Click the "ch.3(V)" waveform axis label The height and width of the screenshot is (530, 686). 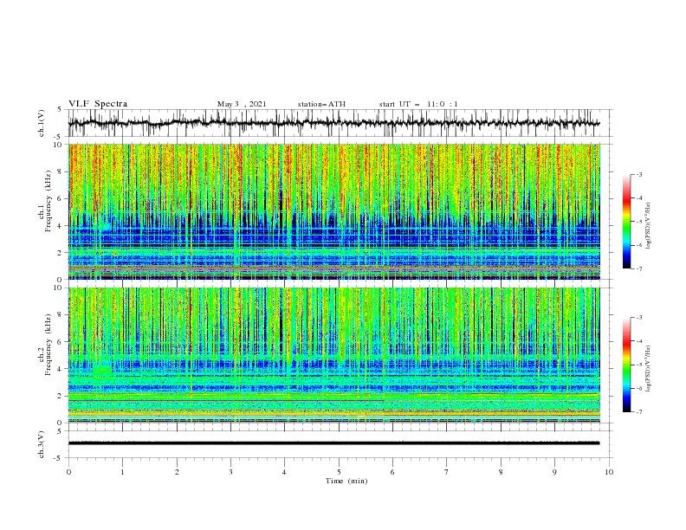(42, 444)
